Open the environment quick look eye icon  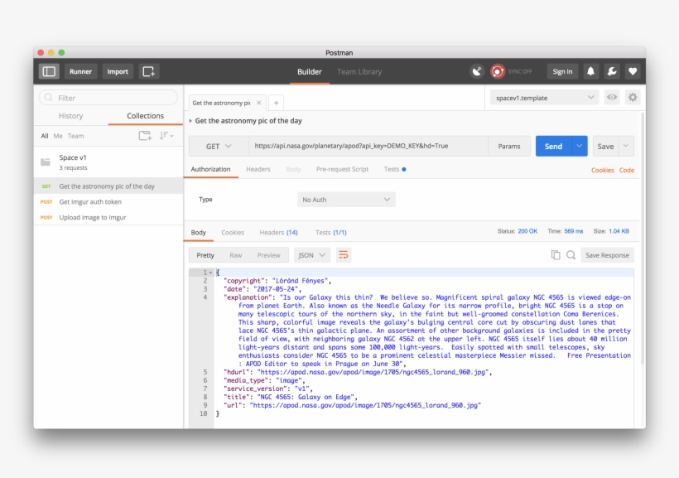click(612, 98)
